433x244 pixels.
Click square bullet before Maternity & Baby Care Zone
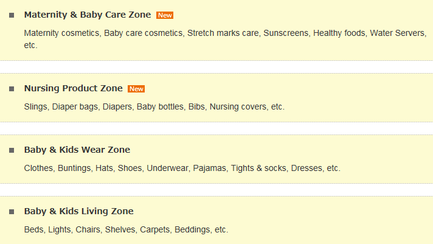[x=12, y=15]
